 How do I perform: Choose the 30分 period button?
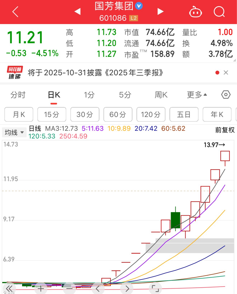[85, 114]
